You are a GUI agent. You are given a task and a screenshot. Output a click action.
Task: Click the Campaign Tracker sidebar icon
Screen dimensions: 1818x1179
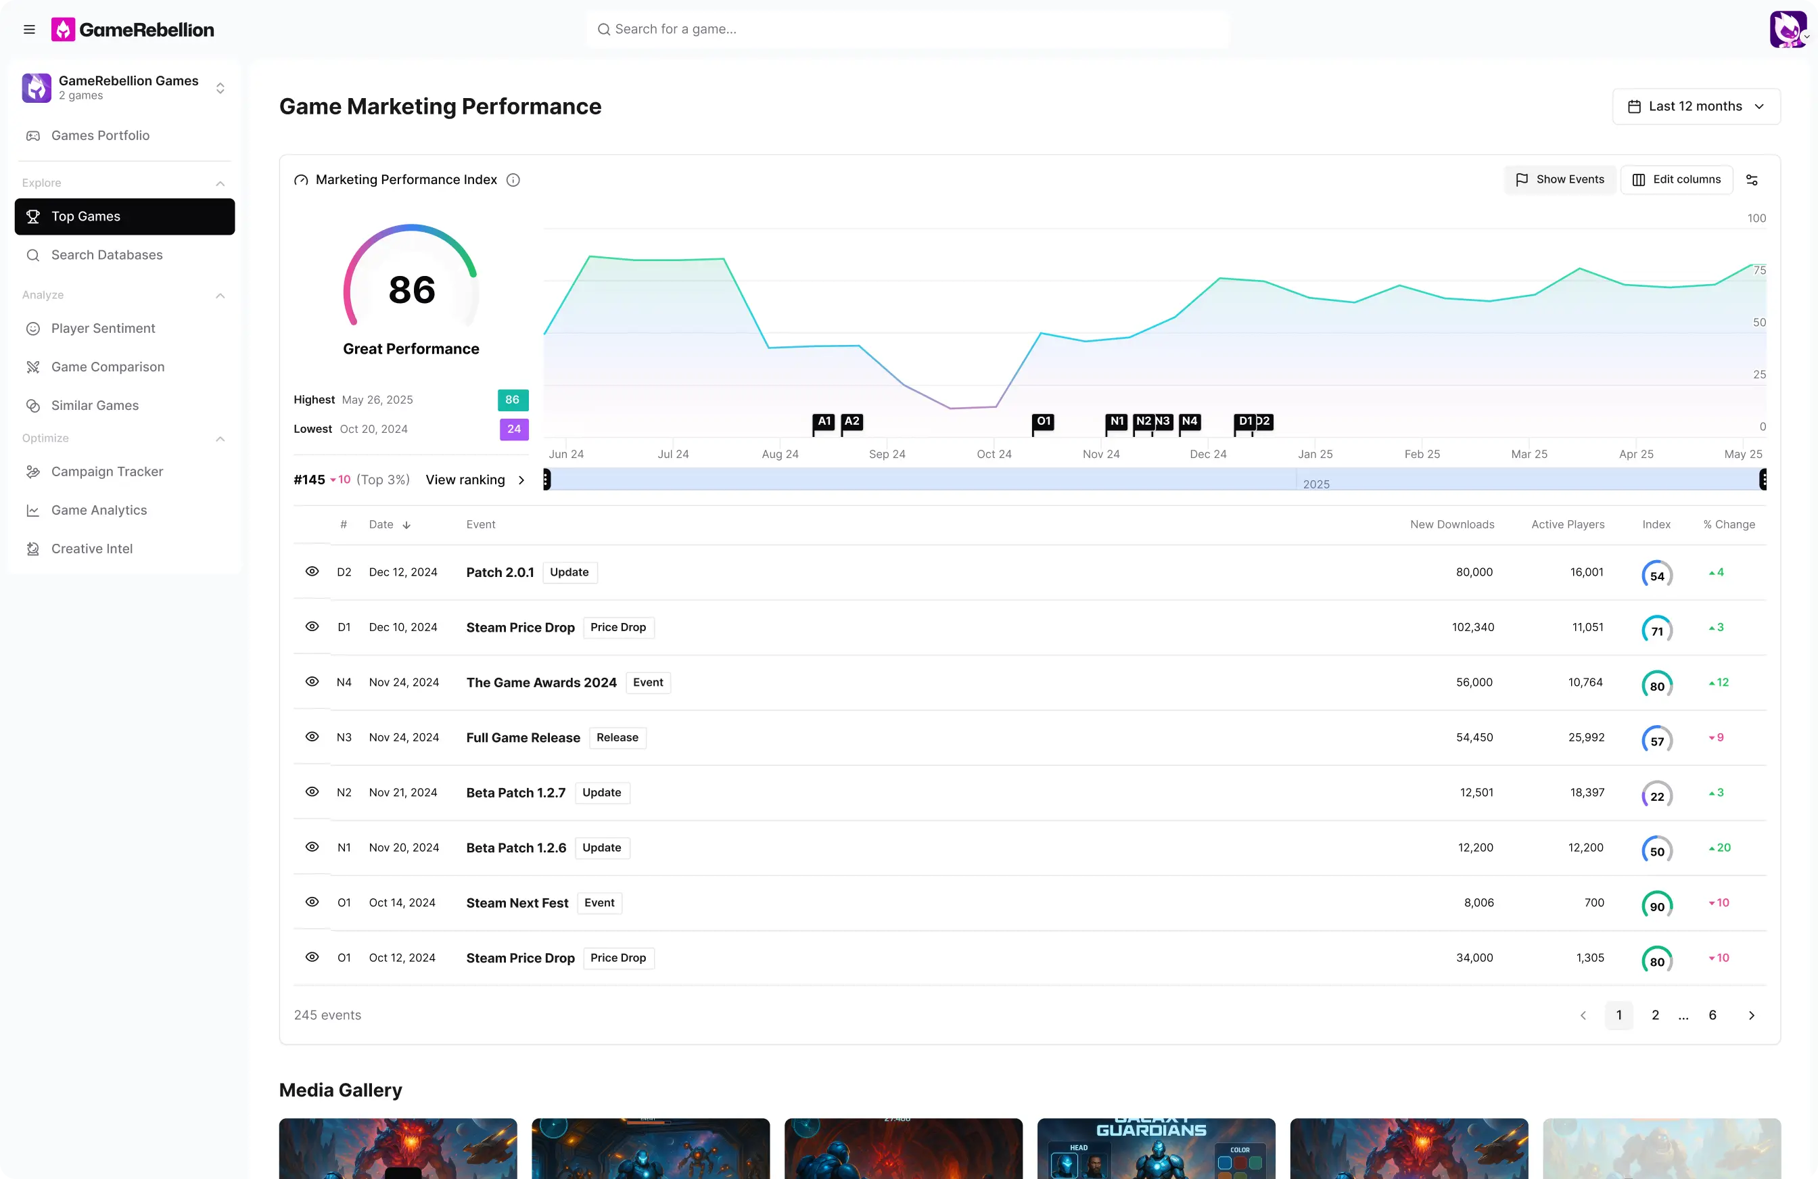[x=33, y=471]
